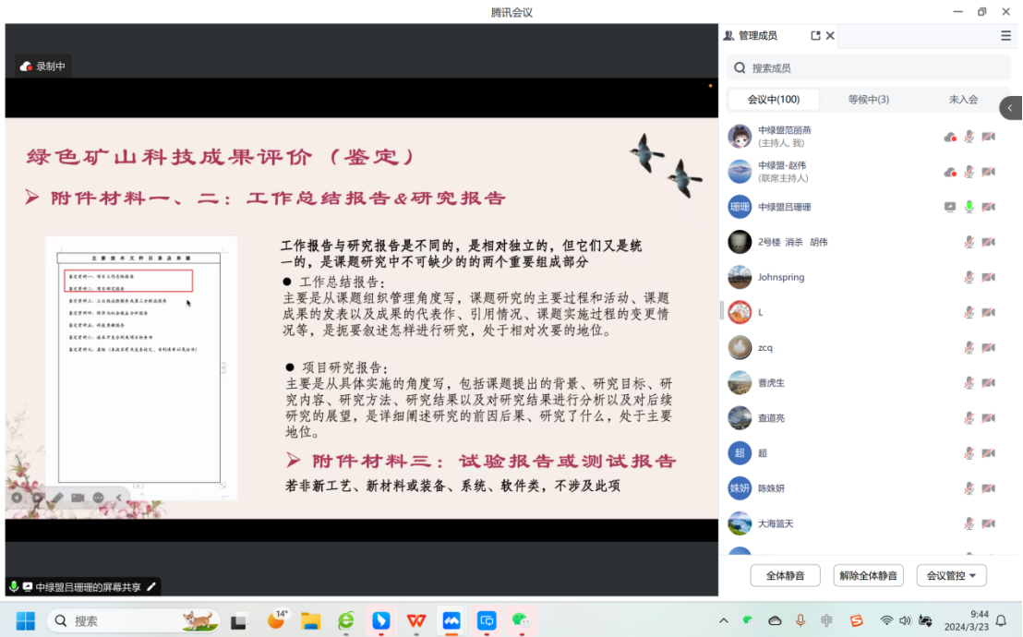1023x637 pixels.
Task: Mute the active microphone of 中绿盟吕珊珊
Action: click(969, 207)
